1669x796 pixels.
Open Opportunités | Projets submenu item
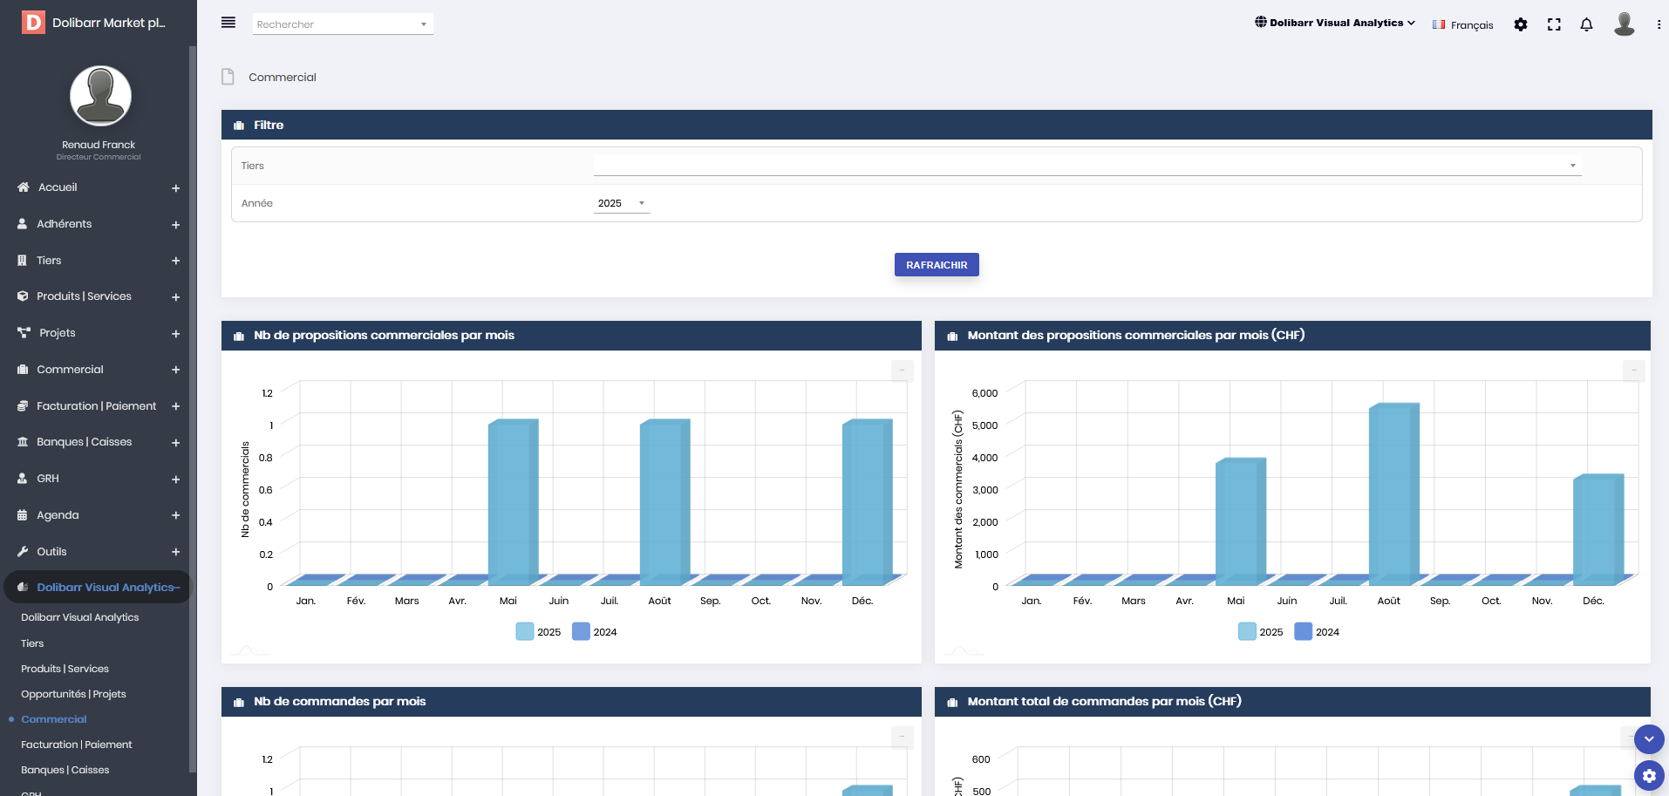(x=73, y=694)
